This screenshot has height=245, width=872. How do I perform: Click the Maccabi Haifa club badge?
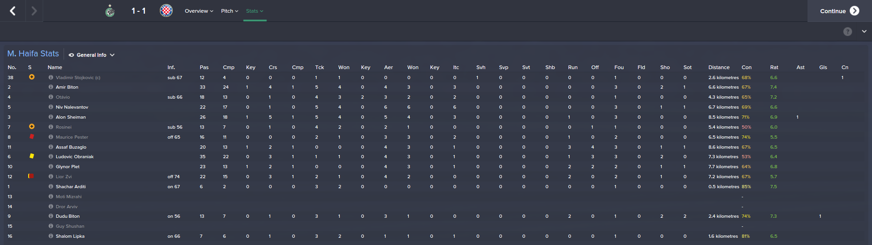tap(110, 11)
